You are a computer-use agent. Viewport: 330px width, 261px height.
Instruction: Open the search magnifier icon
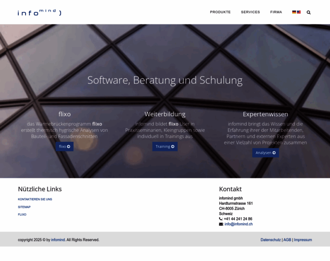pos(309,13)
